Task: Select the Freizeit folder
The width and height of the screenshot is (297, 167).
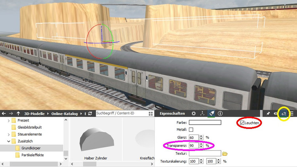Action: pyautogui.click(x=23, y=120)
